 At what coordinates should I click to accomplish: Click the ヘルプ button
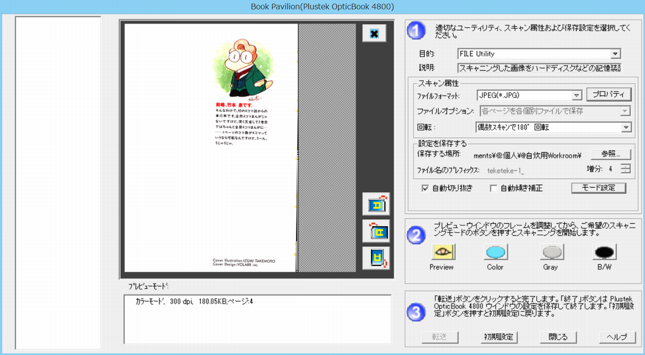(x=617, y=337)
